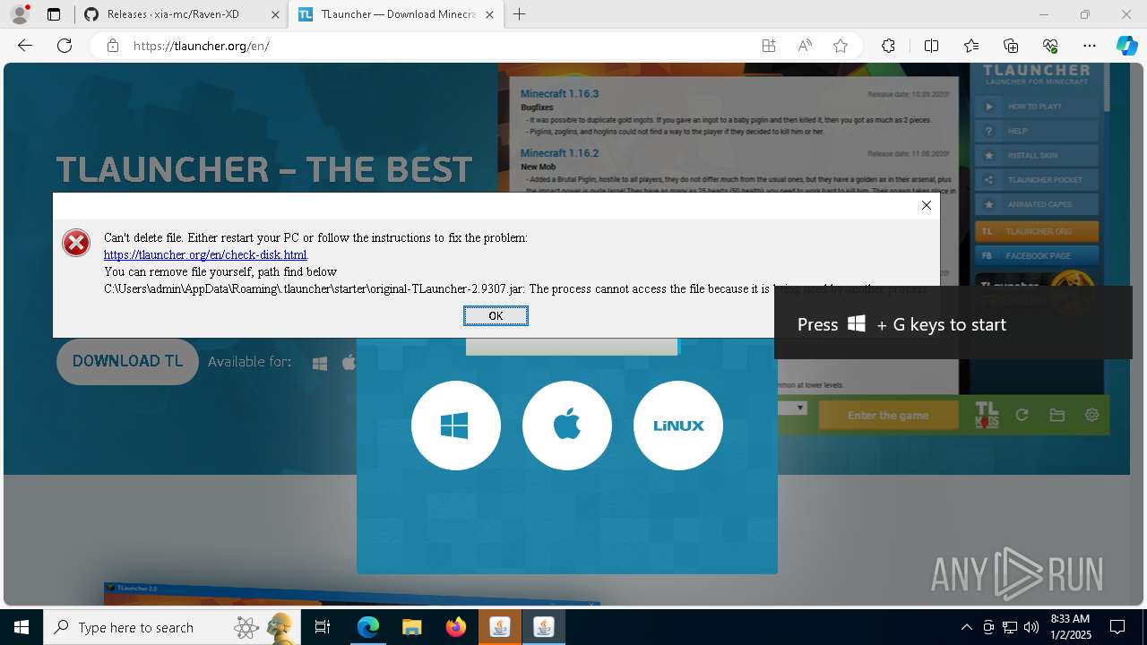Click the red error icon in dialog
The width and height of the screenshot is (1147, 645).
coord(76,243)
